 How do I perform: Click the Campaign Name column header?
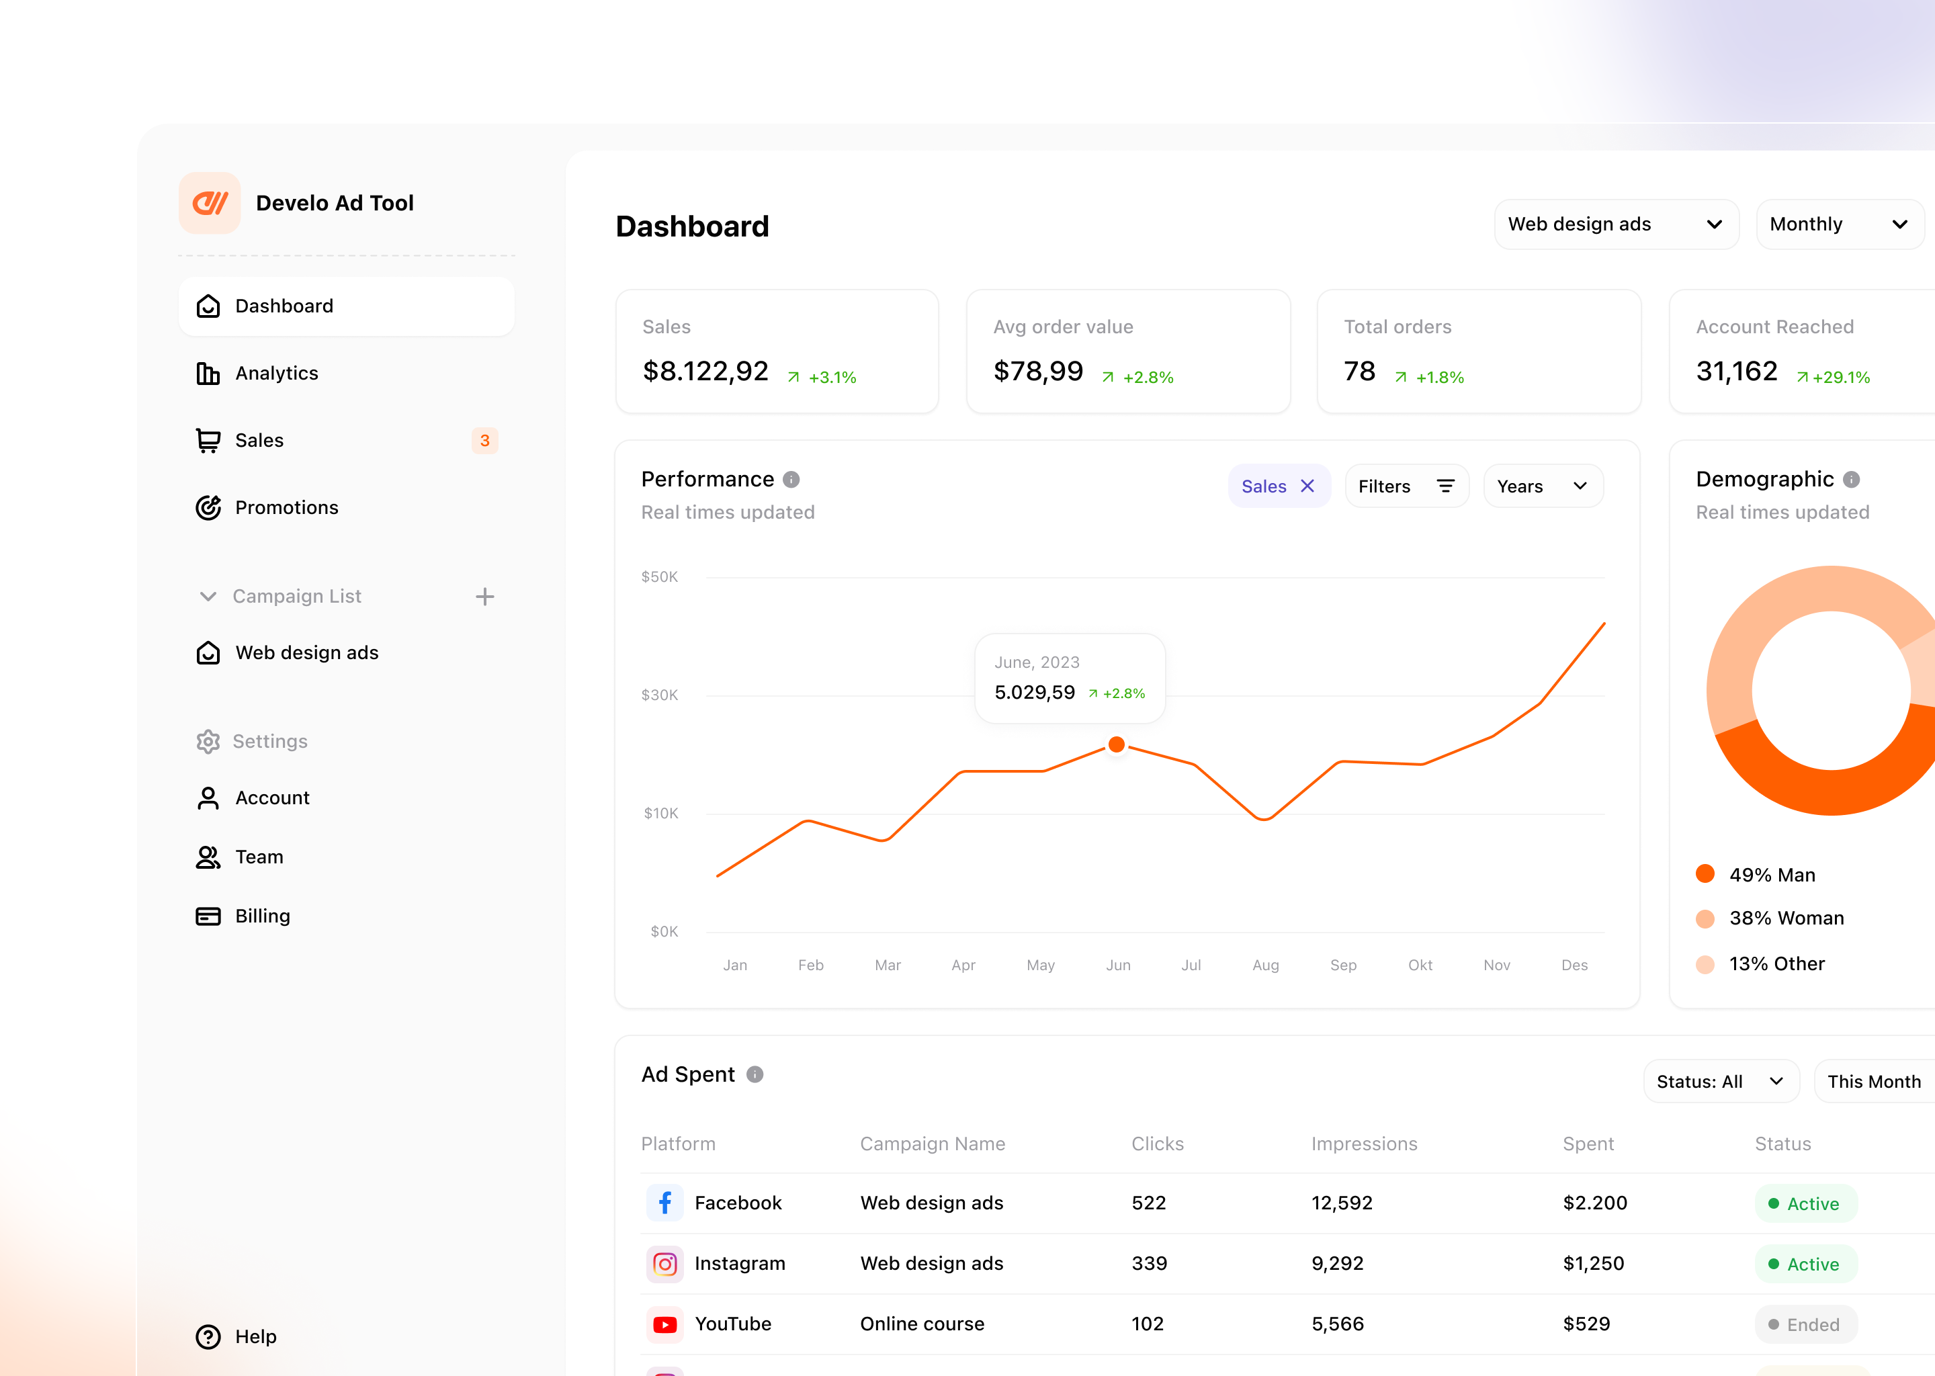933,1144
